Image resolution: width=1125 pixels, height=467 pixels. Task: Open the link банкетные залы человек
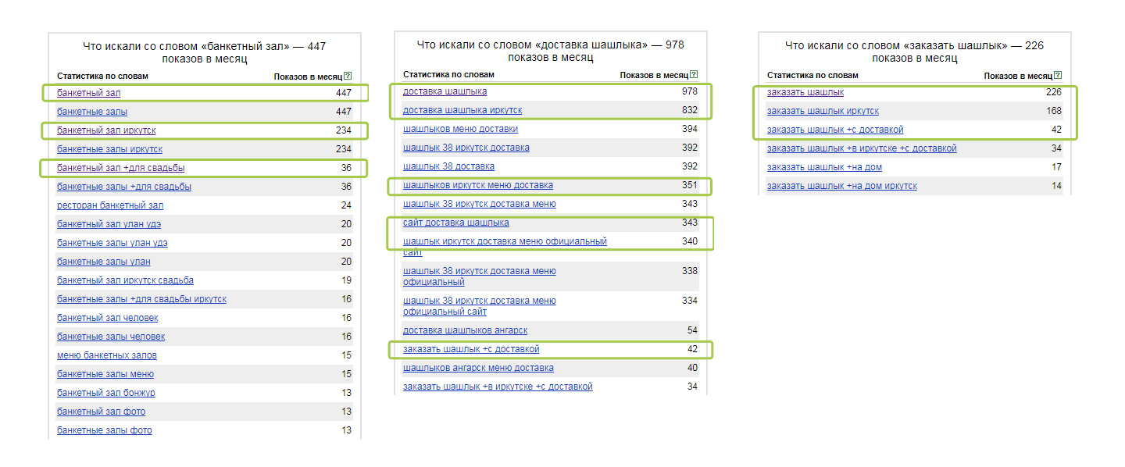[x=111, y=337]
